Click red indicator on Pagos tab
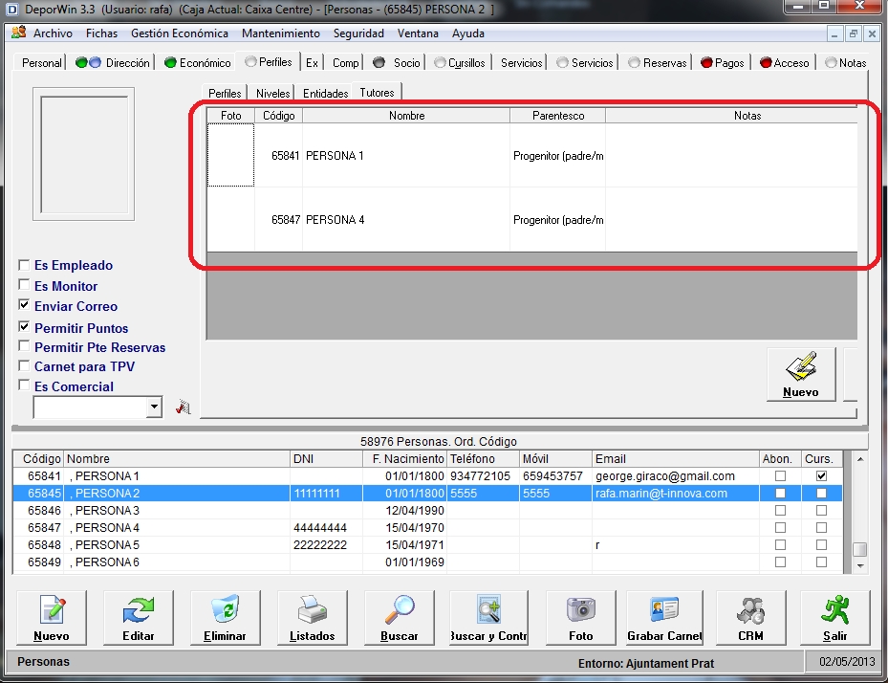Viewport: 888px width, 683px height. click(x=706, y=62)
